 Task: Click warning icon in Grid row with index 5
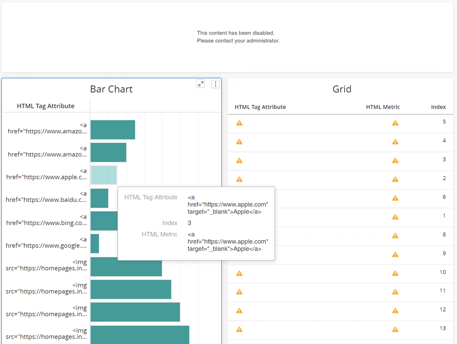239,123
